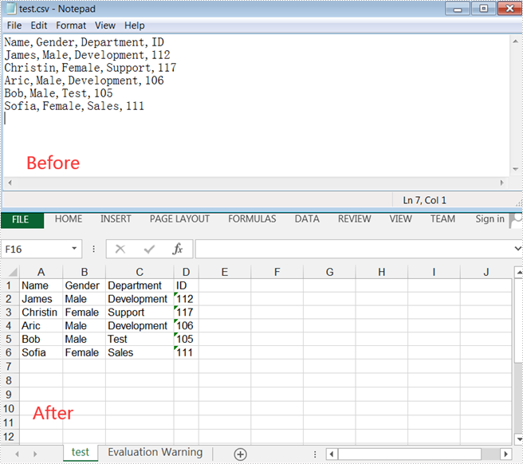Click previous sheet navigation arrow
523x464 pixels.
[17, 454]
